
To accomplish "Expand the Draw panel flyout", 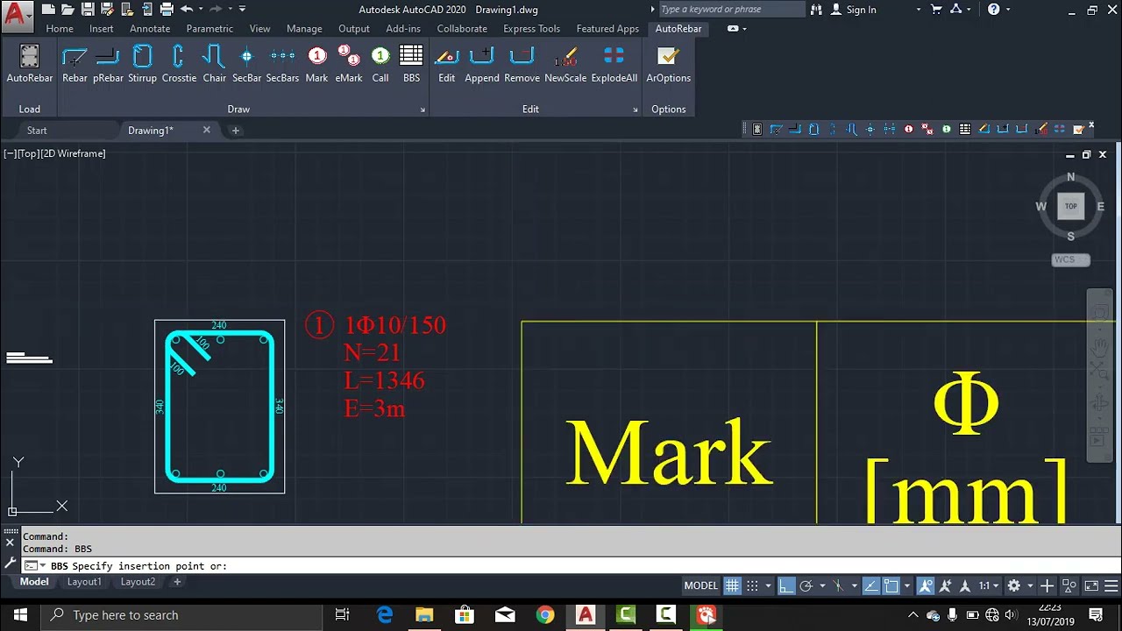I will [423, 110].
